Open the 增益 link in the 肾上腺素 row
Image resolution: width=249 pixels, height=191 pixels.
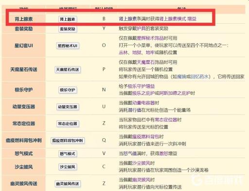pos(192,19)
